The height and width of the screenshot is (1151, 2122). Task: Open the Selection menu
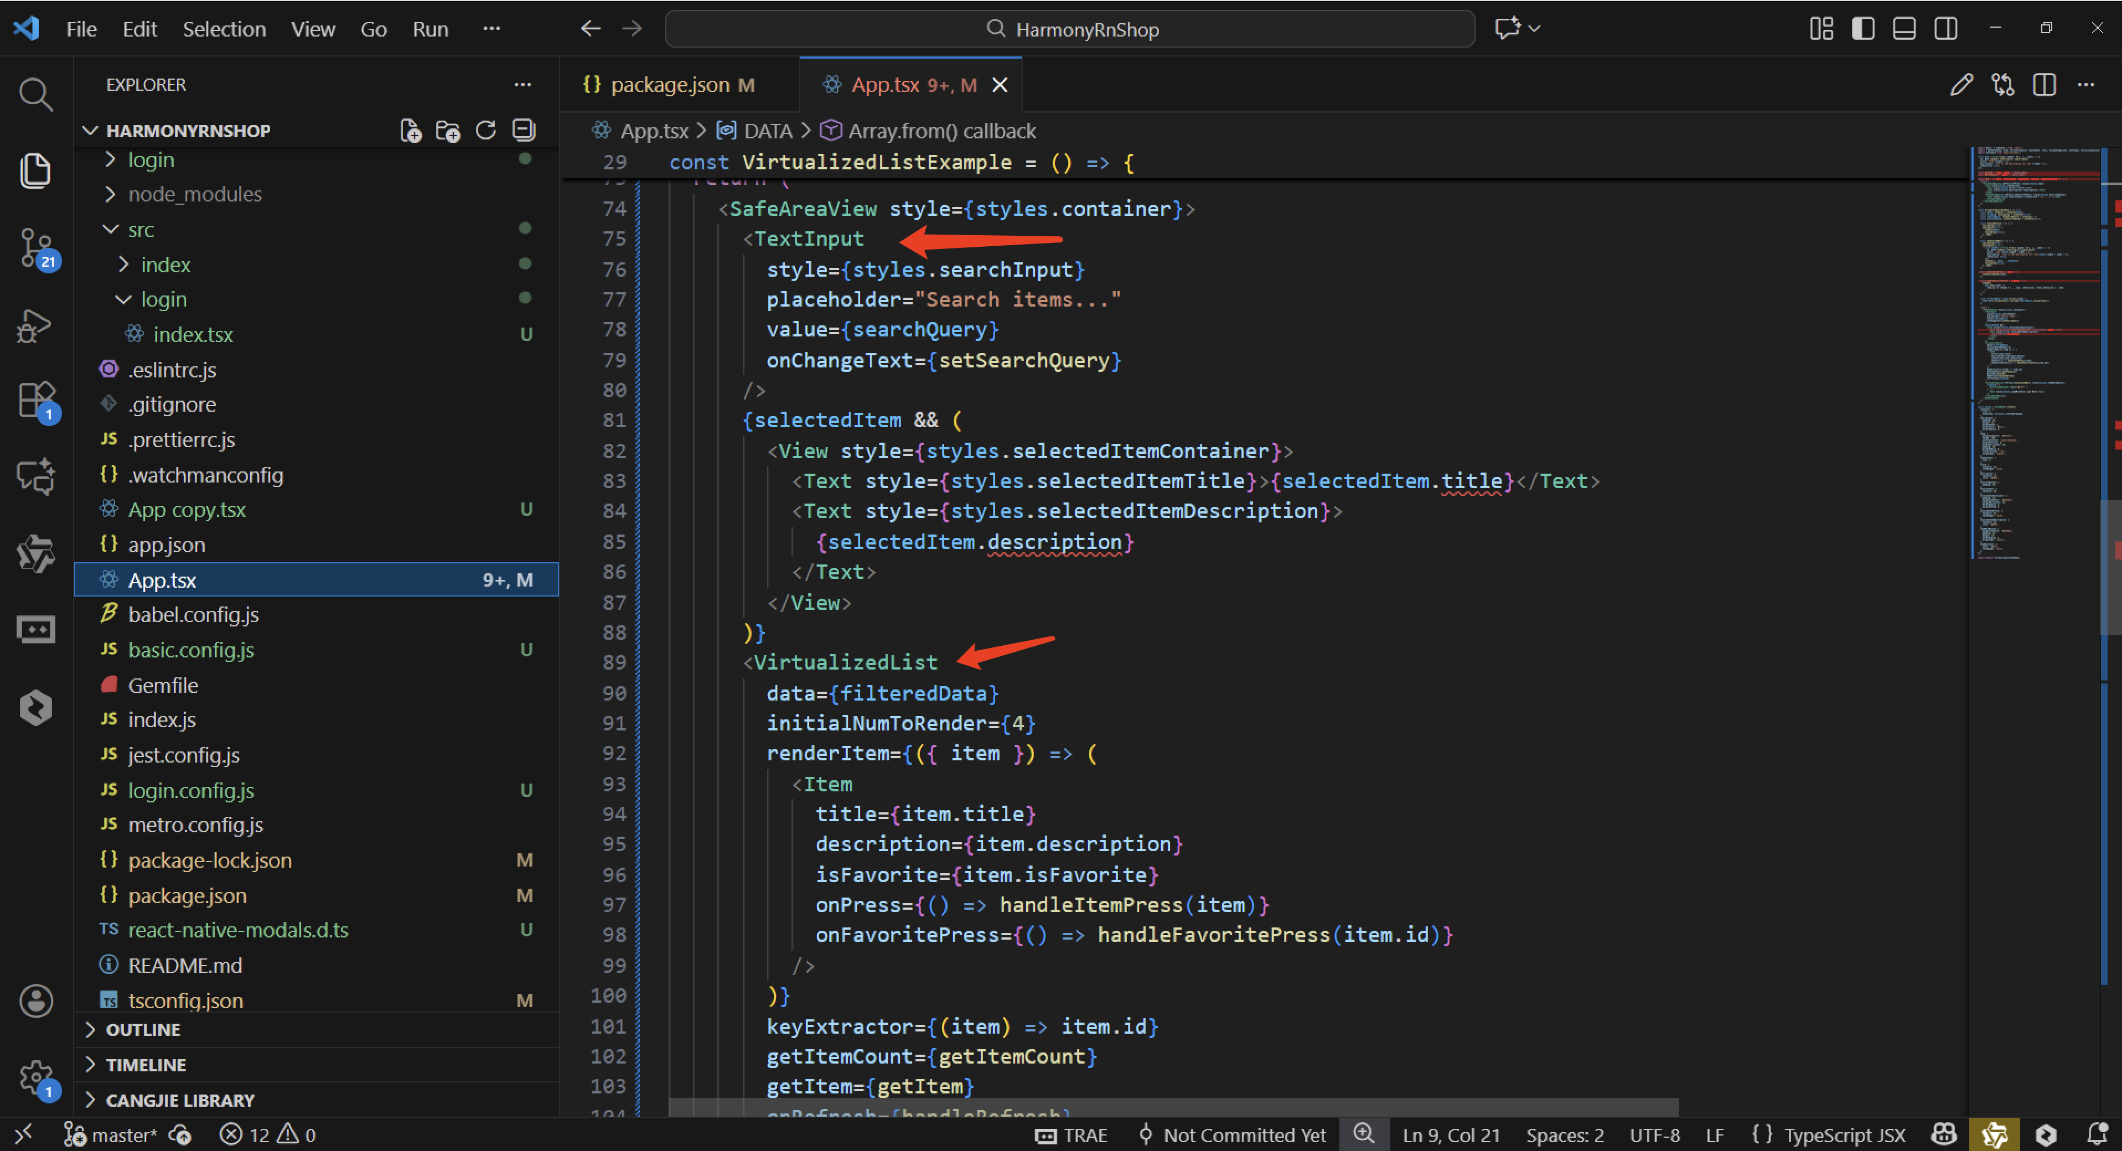click(x=224, y=29)
